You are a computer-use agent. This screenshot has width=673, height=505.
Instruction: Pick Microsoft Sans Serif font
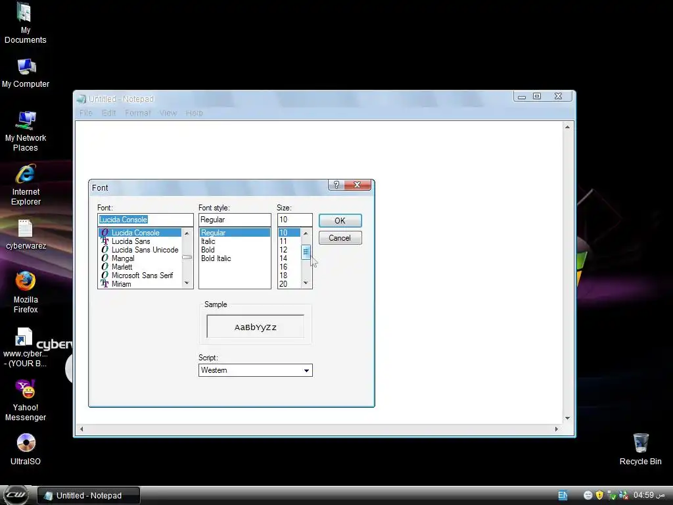coord(140,276)
